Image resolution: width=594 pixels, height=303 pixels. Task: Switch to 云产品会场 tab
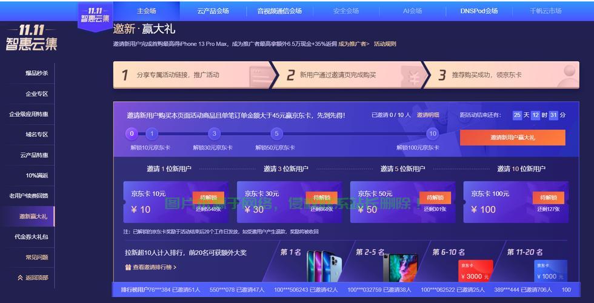(213, 11)
